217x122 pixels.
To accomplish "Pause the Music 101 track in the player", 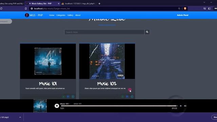I will coord(57,106).
